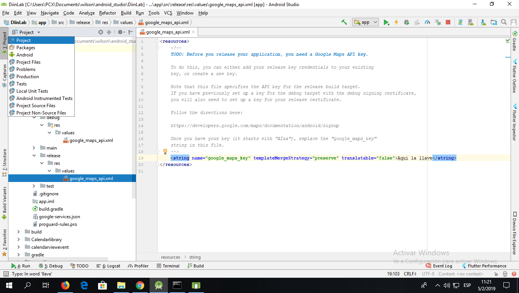Expand the test folder node

[34, 186]
